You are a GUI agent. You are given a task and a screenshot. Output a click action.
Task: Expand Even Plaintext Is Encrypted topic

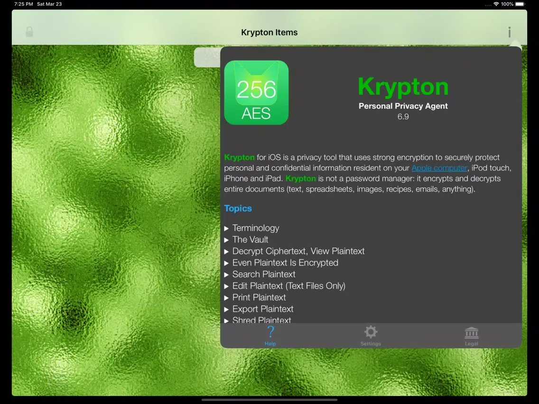coord(285,263)
